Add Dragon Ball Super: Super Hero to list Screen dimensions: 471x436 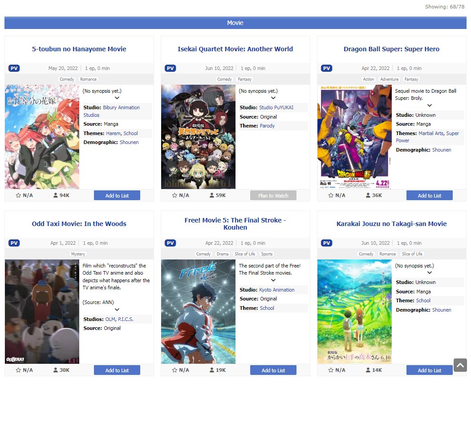(x=429, y=196)
